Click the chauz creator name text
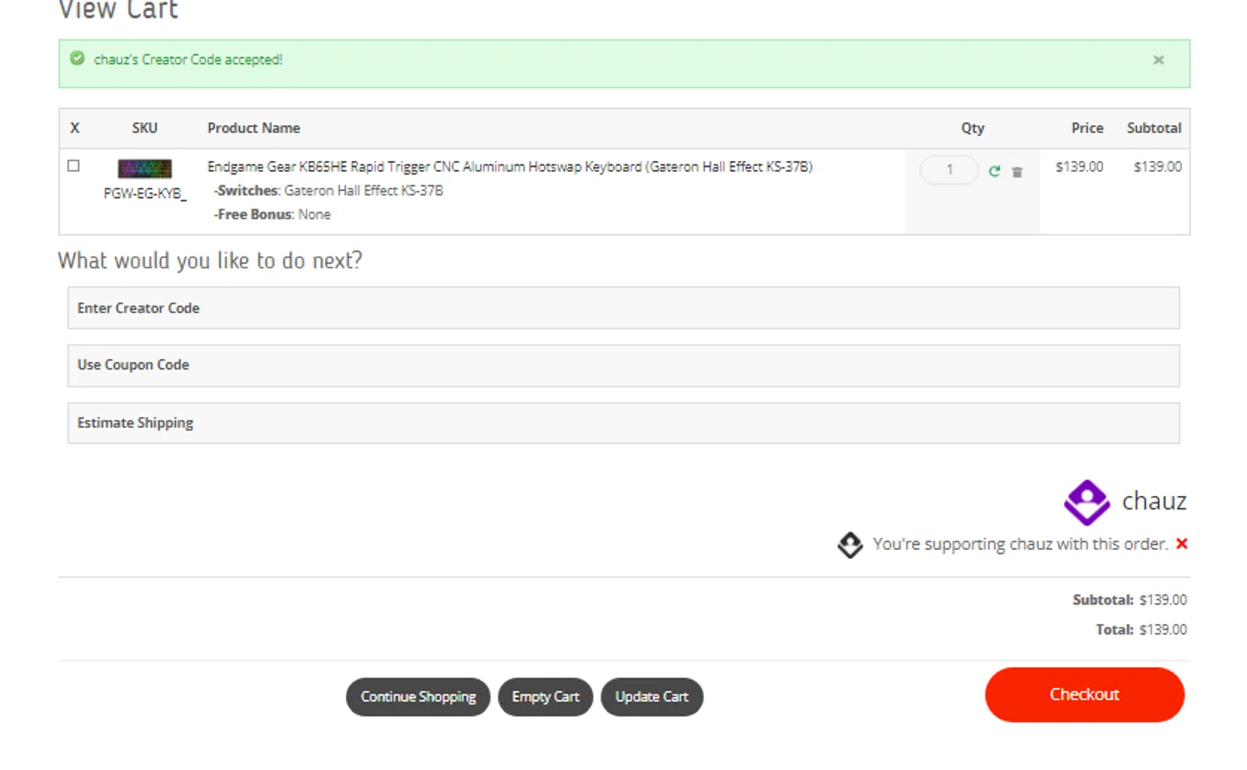 (1154, 501)
